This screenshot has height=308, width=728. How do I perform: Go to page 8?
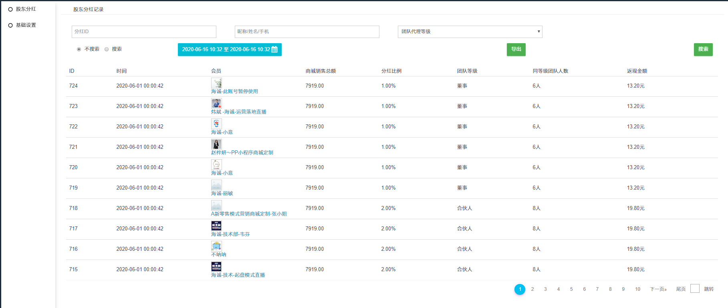tap(610, 289)
